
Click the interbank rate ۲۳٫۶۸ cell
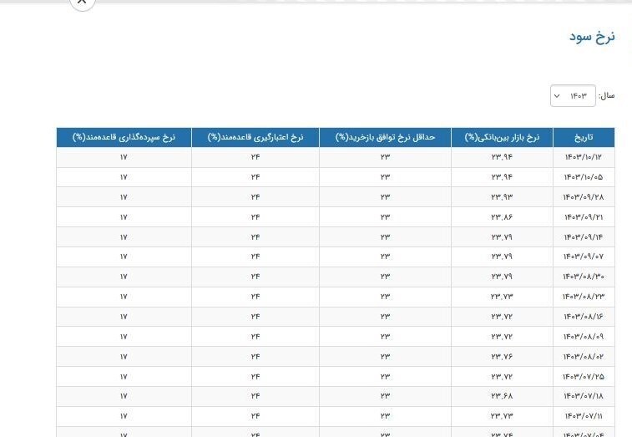(502, 396)
